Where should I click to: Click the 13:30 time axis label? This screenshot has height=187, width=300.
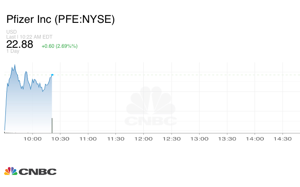tap(227, 139)
